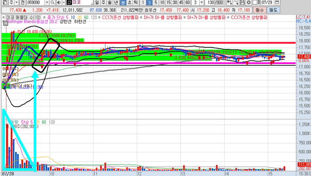Image resolution: width=311 pixels, height=176 pixels.
Task: Click the date field showing 07/29
Action: click(267, 3)
